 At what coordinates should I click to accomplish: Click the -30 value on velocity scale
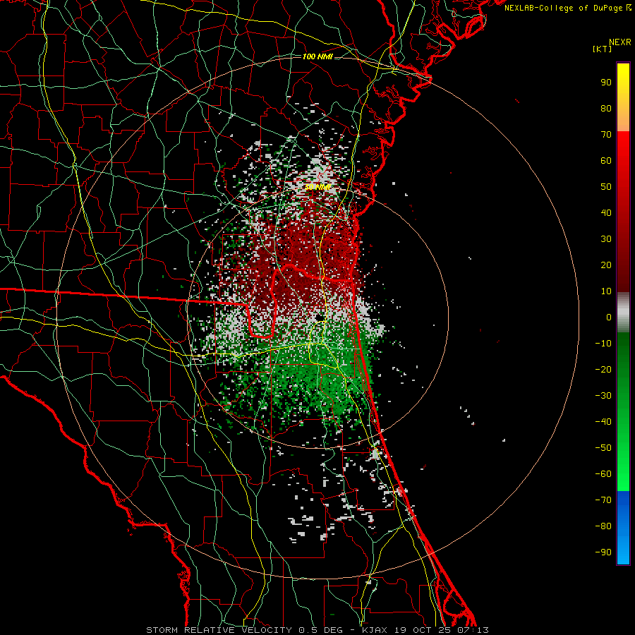click(603, 396)
